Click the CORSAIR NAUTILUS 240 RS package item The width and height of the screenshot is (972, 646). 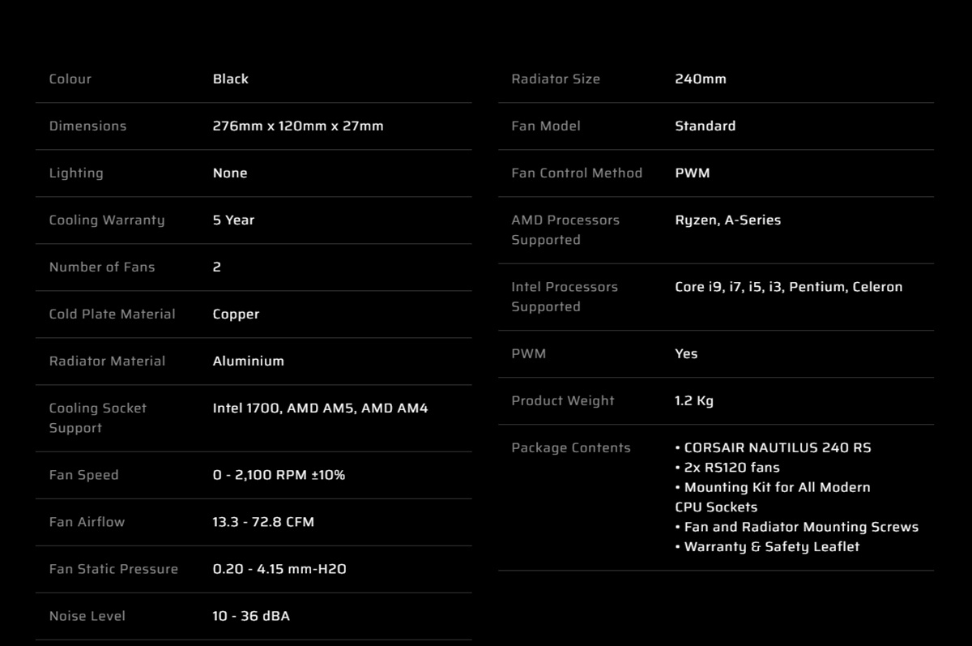773,447
